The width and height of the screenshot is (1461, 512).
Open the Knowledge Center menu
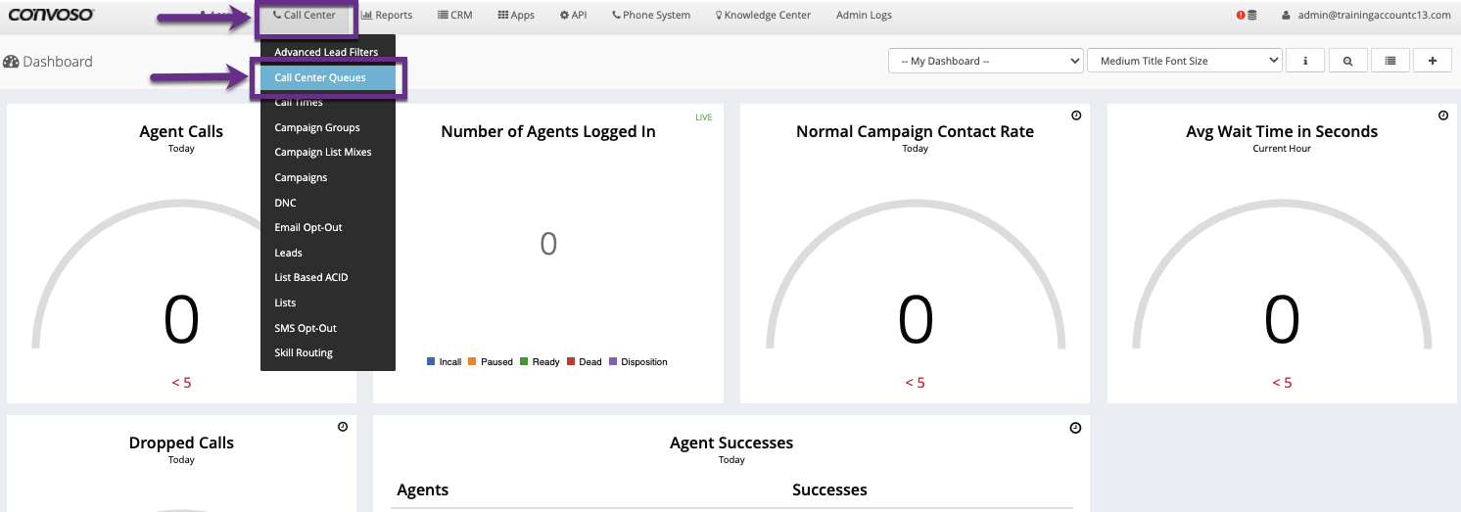click(762, 16)
